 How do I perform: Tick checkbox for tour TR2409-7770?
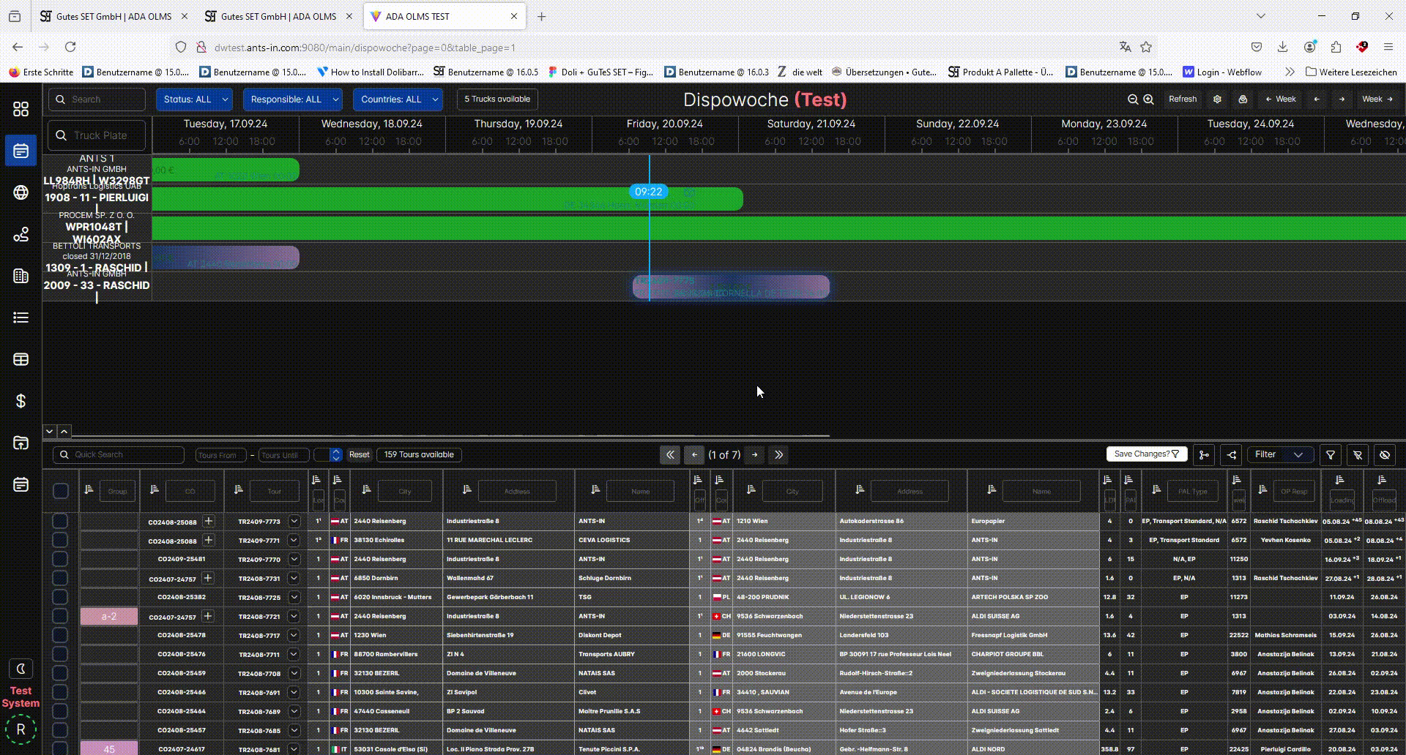(60, 559)
